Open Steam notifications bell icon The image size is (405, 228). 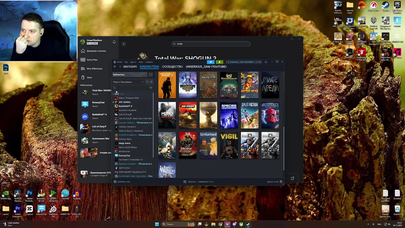[219, 62]
